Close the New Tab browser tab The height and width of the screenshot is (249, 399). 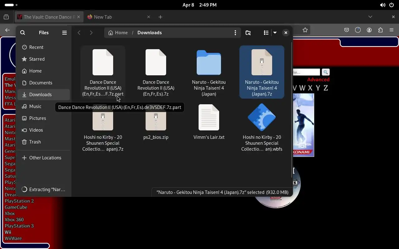[x=149, y=17]
